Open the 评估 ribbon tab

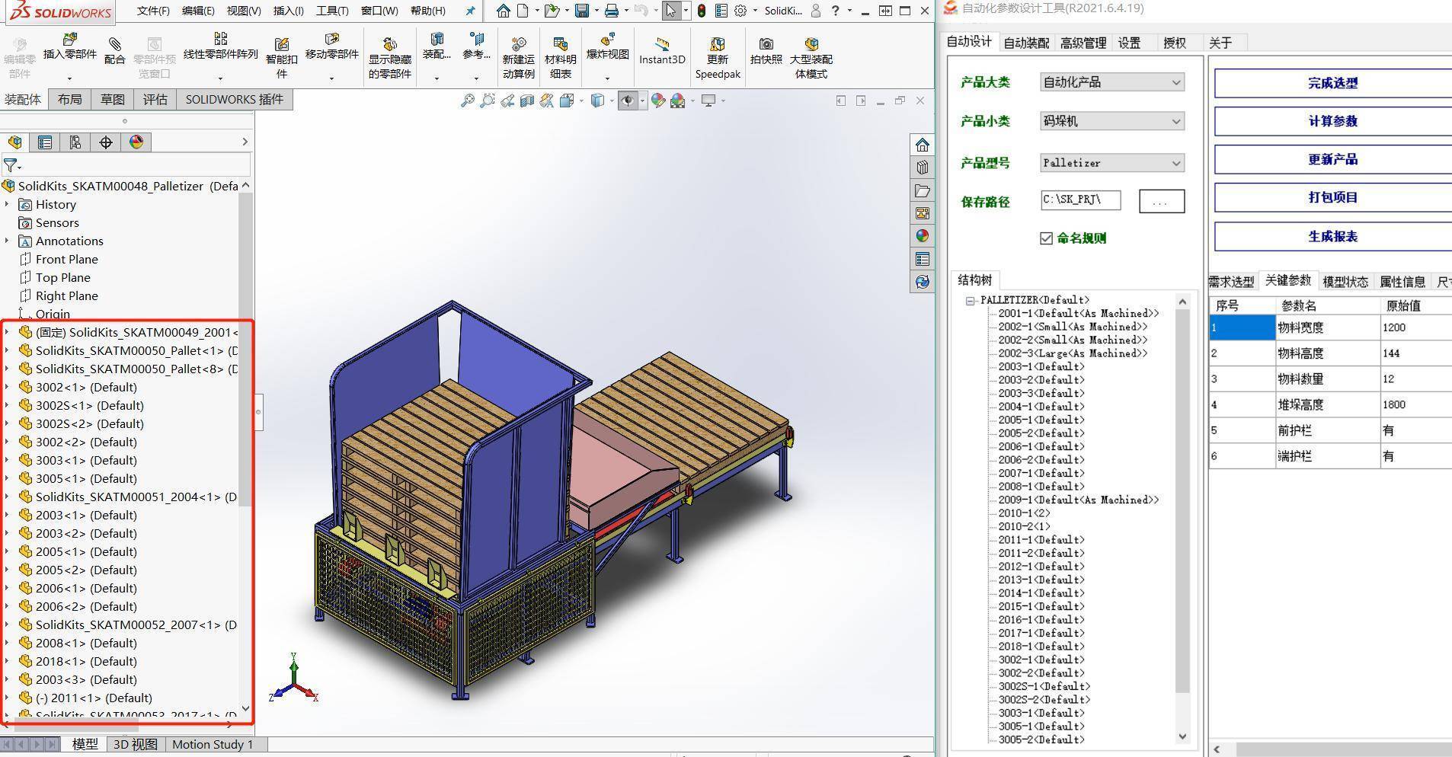155,99
